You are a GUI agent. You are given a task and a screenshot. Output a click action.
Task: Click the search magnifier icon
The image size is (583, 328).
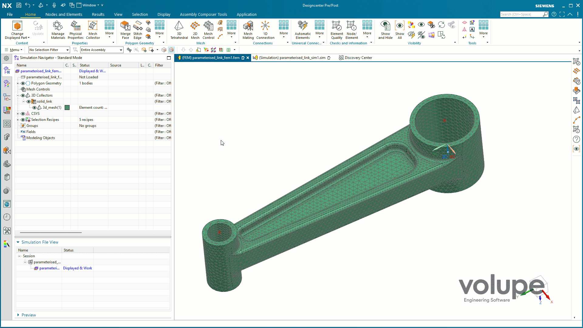pyautogui.click(x=545, y=14)
